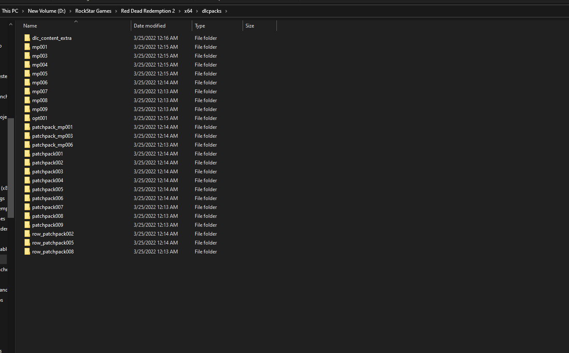This screenshot has height=353, width=569.
Task: Click the 12:16 AM date of dlc_content_extra
Action: click(x=156, y=38)
